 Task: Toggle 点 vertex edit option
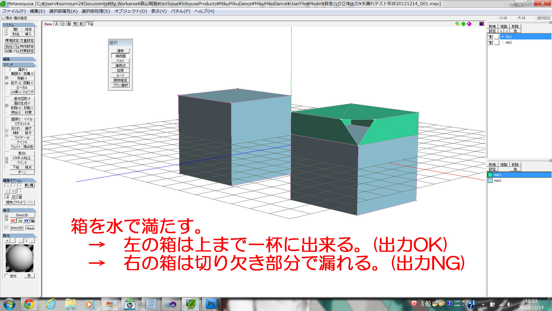7,197
